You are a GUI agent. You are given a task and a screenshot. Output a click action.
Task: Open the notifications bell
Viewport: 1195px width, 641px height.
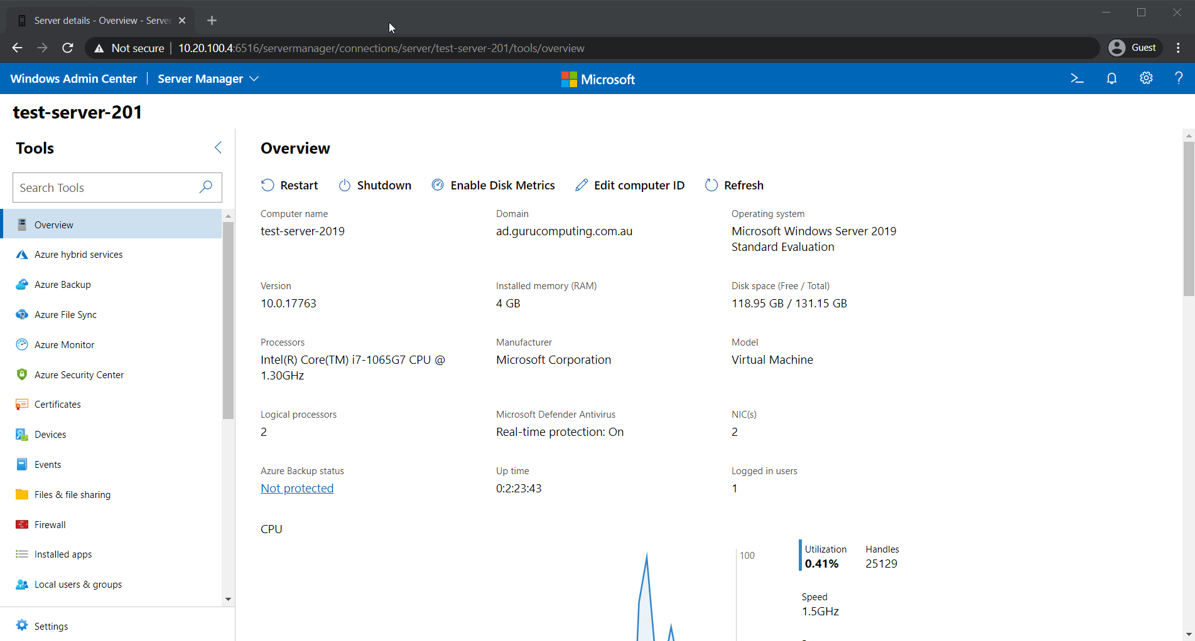tap(1111, 78)
